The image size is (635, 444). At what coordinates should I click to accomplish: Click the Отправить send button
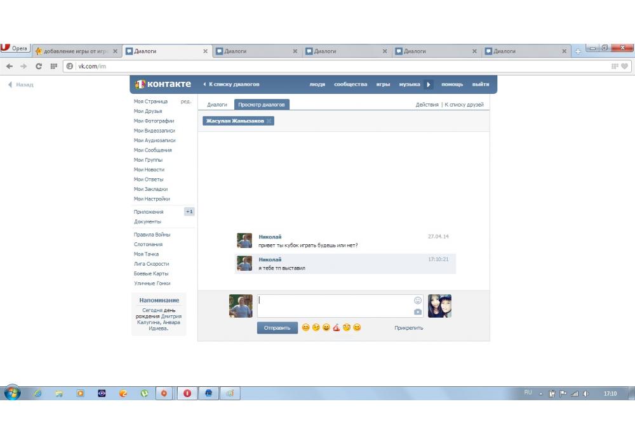[x=277, y=328]
